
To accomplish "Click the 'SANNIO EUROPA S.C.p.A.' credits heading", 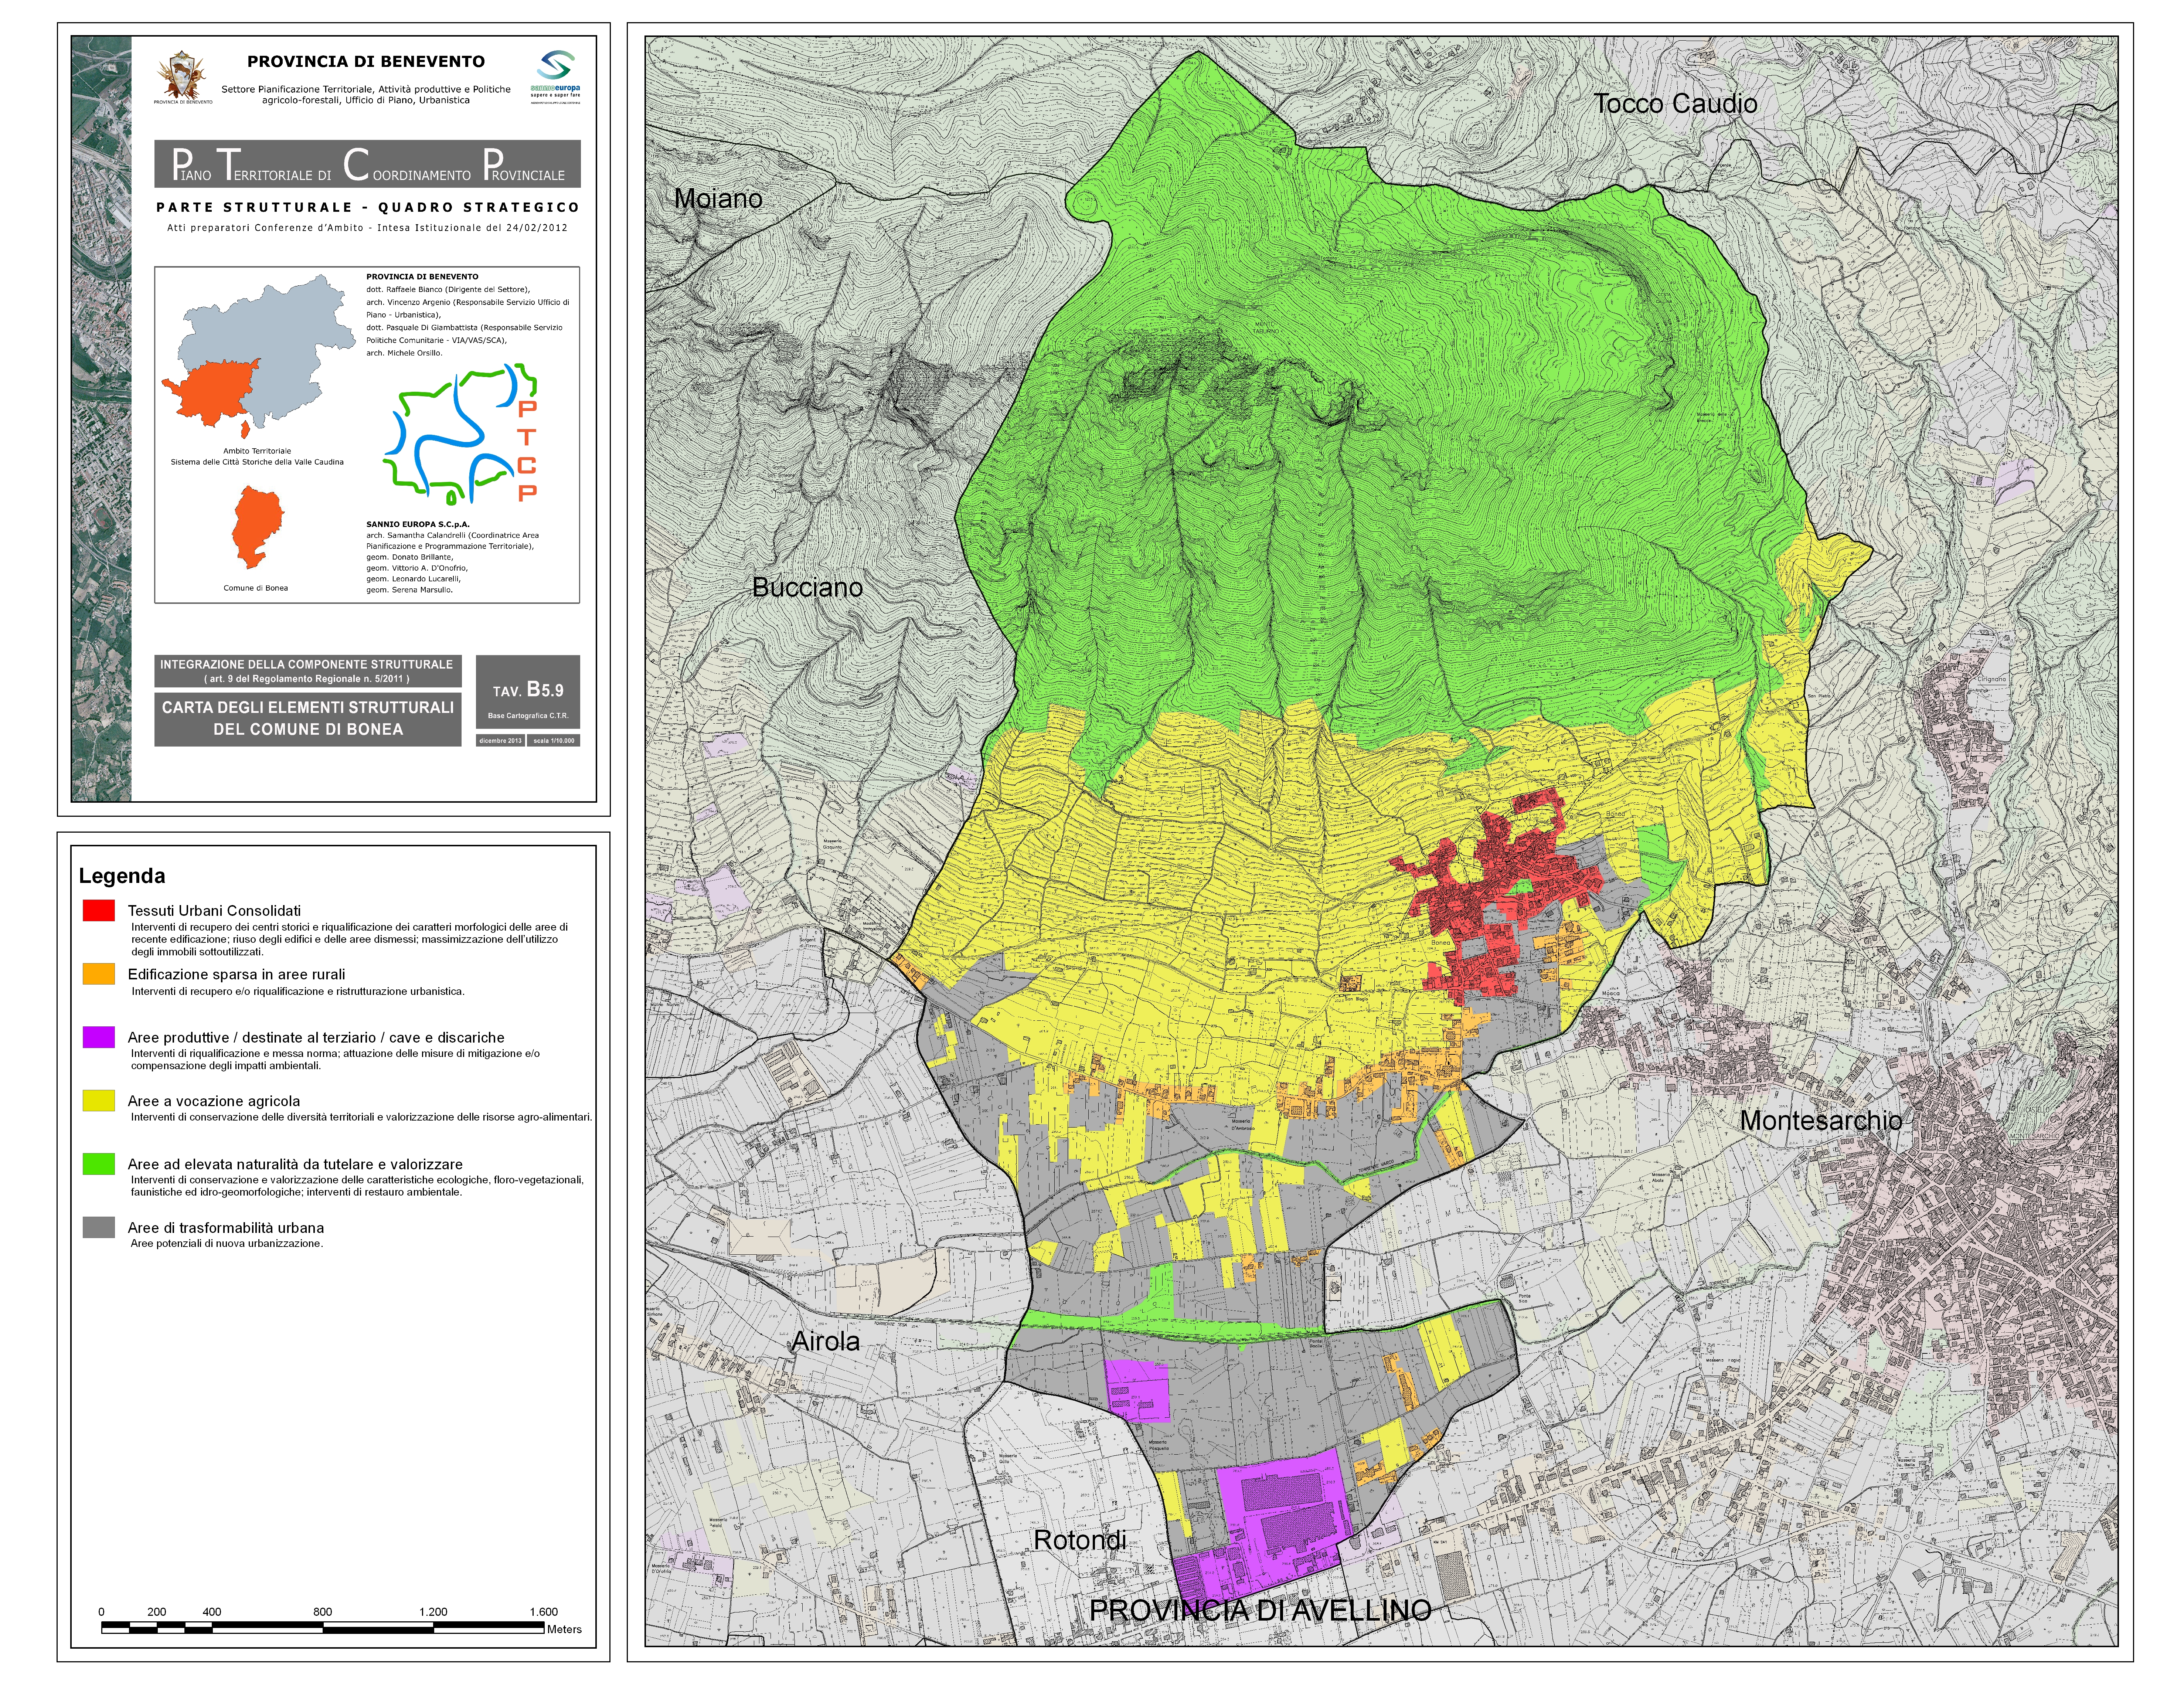I will click(x=418, y=524).
